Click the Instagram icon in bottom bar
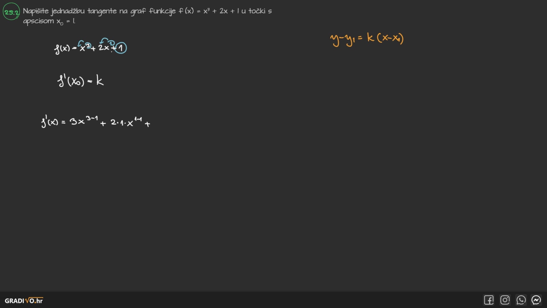547x308 pixels. tap(505, 300)
